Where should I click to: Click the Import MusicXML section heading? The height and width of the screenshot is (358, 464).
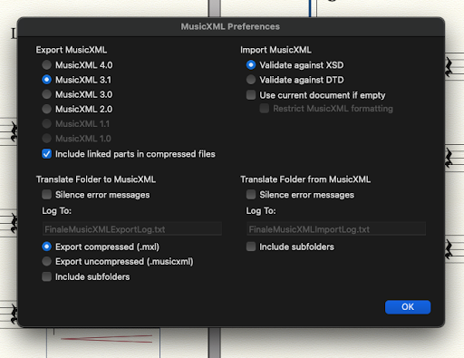[x=275, y=50]
